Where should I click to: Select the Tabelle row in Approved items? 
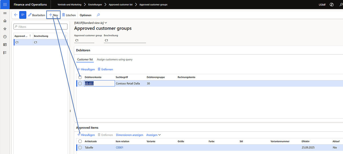point(80,147)
